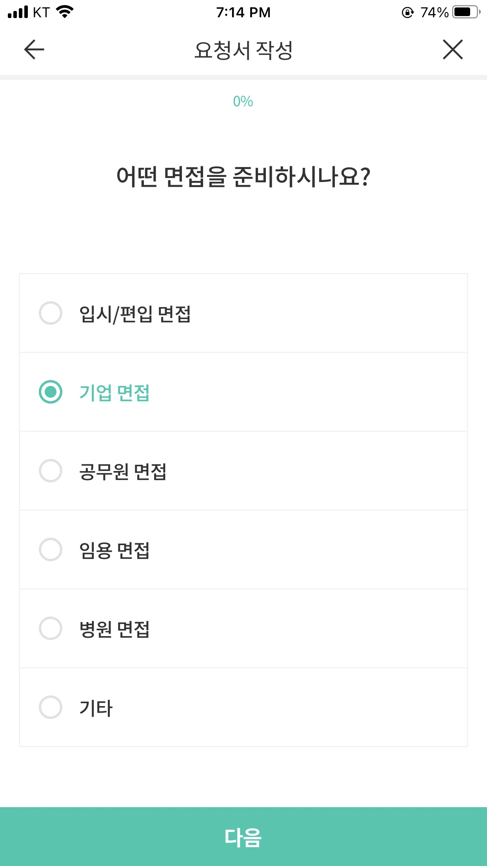Viewport: 487px width, 866px height.
Task: Tap the 어떤 면접을 준비하시나요? question heading
Action: coord(243,176)
